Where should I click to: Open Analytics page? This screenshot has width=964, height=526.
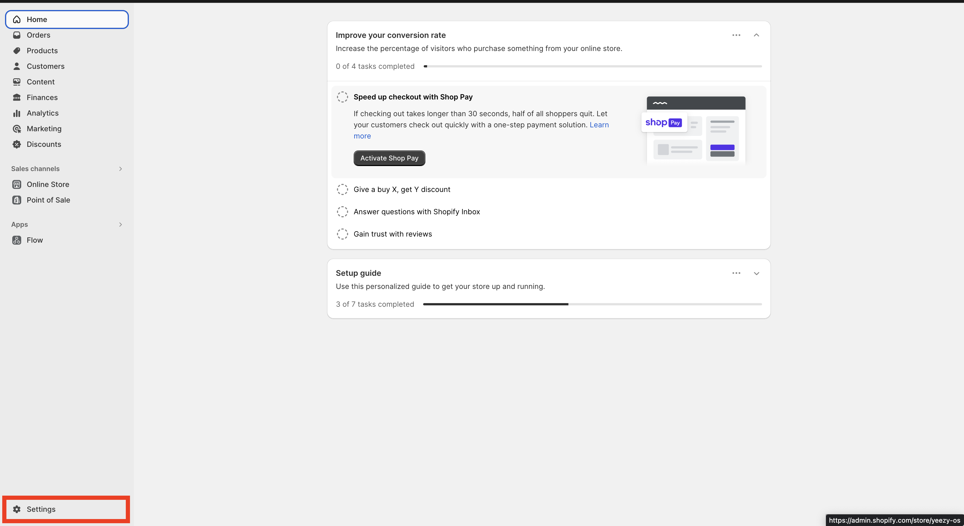coord(67,113)
